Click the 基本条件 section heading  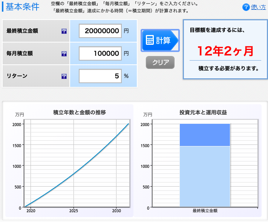pos(23,7)
